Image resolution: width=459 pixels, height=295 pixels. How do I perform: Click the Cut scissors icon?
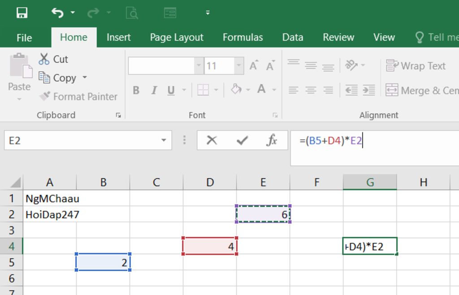44,59
